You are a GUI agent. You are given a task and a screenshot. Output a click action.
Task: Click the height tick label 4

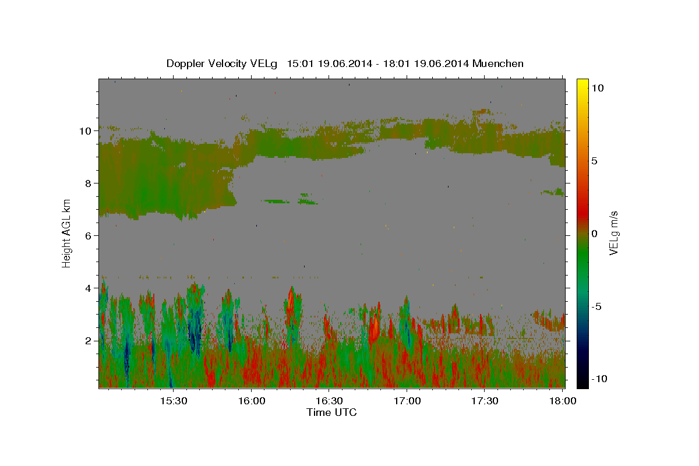point(89,288)
